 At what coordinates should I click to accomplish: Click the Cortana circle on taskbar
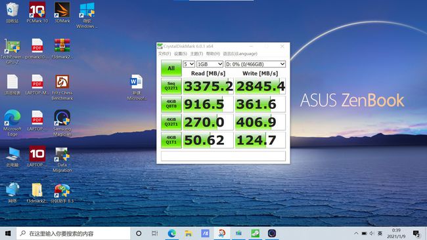tap(139, 233)
